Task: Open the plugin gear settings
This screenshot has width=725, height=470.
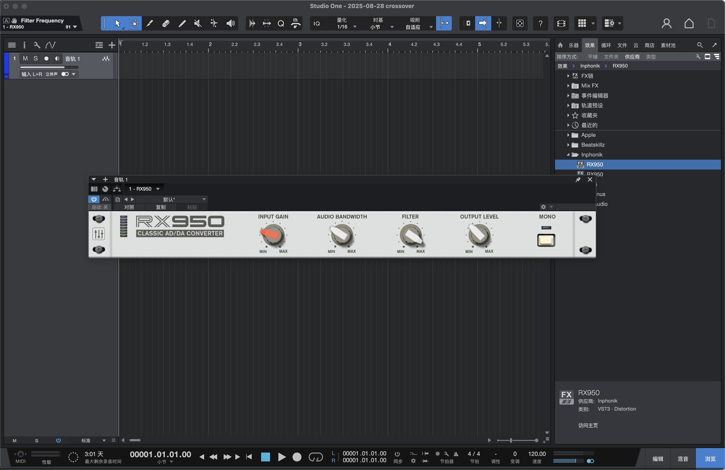Action: click(543, 207)
